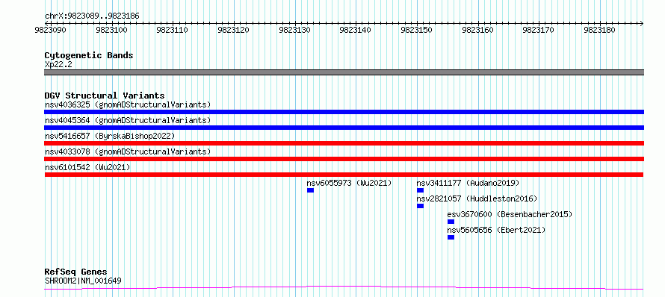The height and width of the screenshot is (297, 665).
Task: Select the small blue nsv3411177 variant marker
Action: click(x=420, y=190)
